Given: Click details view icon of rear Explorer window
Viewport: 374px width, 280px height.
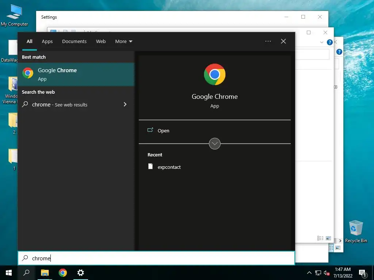Looking at the screenshot, I should (x=331, y=248).
